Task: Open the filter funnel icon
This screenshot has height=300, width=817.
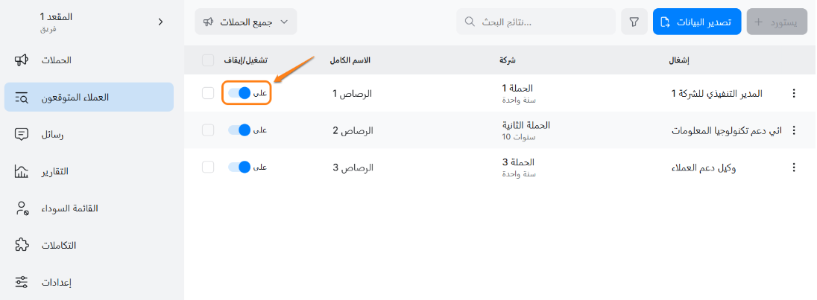Action: tap(634, 22)
